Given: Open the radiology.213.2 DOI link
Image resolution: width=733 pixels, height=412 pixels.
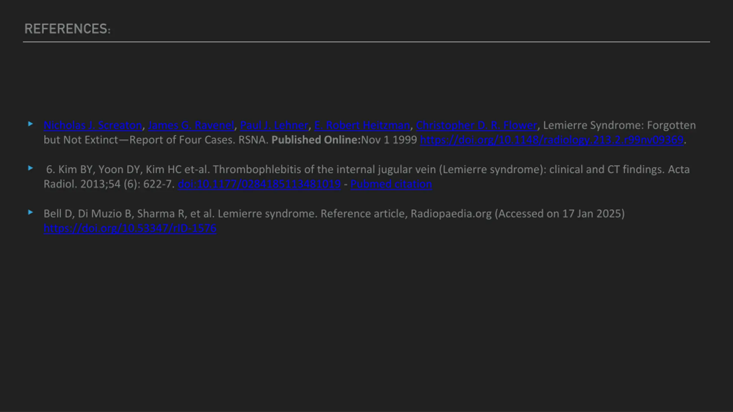Looking at the screenshot, I should pyautogui.click(x=551, y=140).
